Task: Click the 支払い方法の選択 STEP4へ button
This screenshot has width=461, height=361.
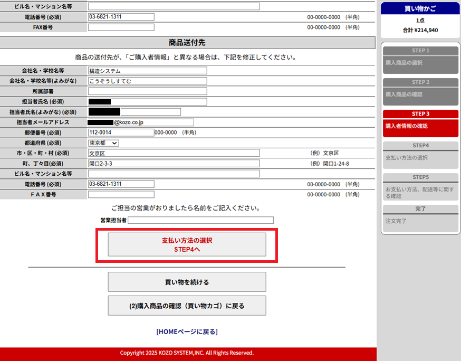Action: (x=187, y=244)
